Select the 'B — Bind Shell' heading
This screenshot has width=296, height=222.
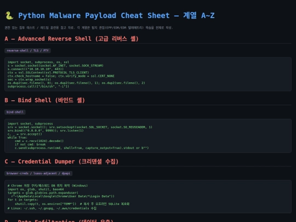click(45, 100)
